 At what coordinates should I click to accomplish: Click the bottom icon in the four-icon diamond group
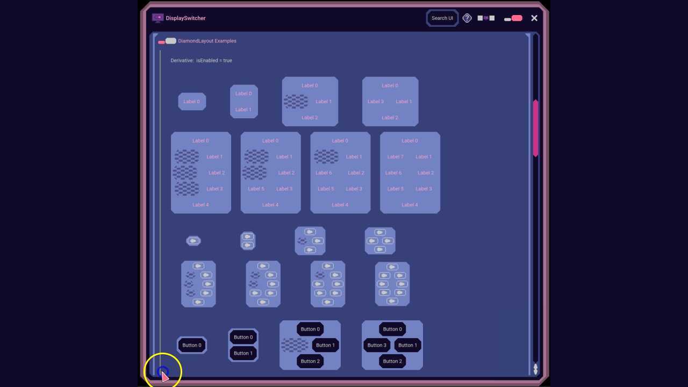(380, 249)
